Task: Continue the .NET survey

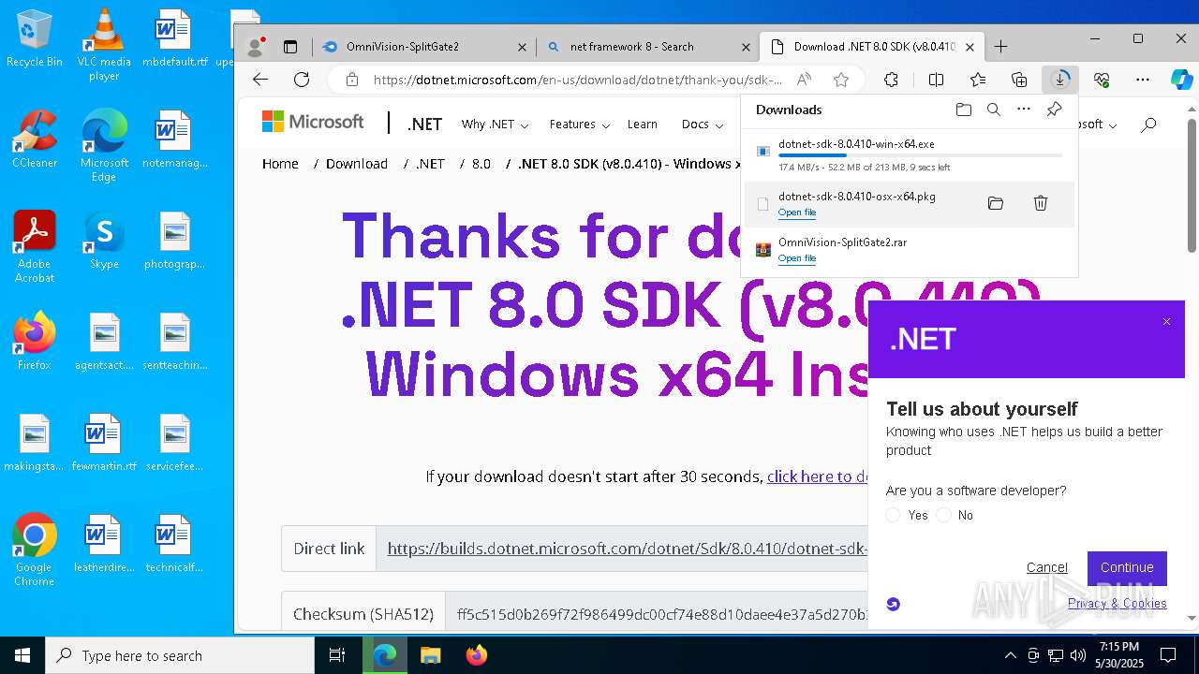Action: point(1127,567)
